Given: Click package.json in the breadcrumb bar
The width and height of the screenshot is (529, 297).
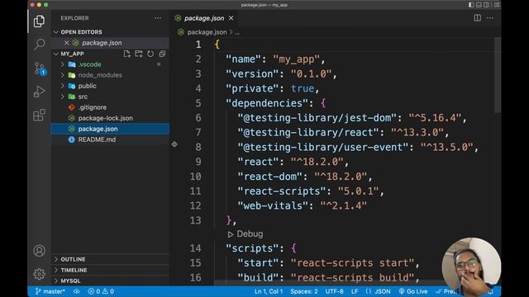Looking at the screenshot, I should point(207,32).
